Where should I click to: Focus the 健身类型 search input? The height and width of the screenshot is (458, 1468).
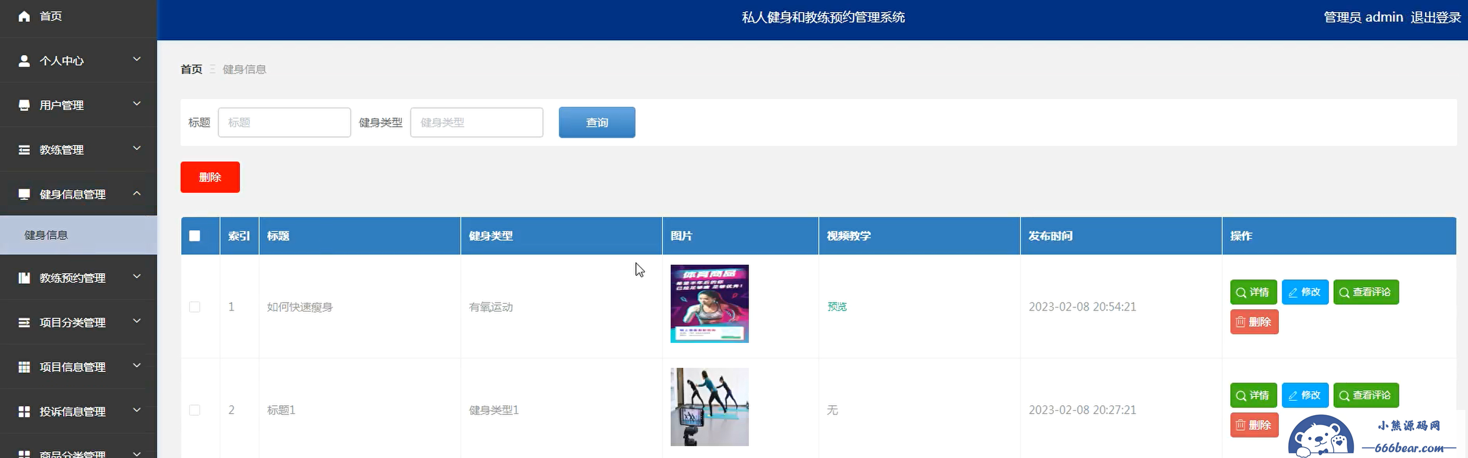pos(476,123)
